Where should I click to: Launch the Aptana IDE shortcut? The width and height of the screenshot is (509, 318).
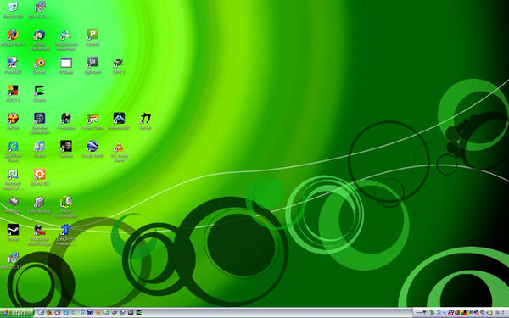pyautogui.click(x=40, y=174)
